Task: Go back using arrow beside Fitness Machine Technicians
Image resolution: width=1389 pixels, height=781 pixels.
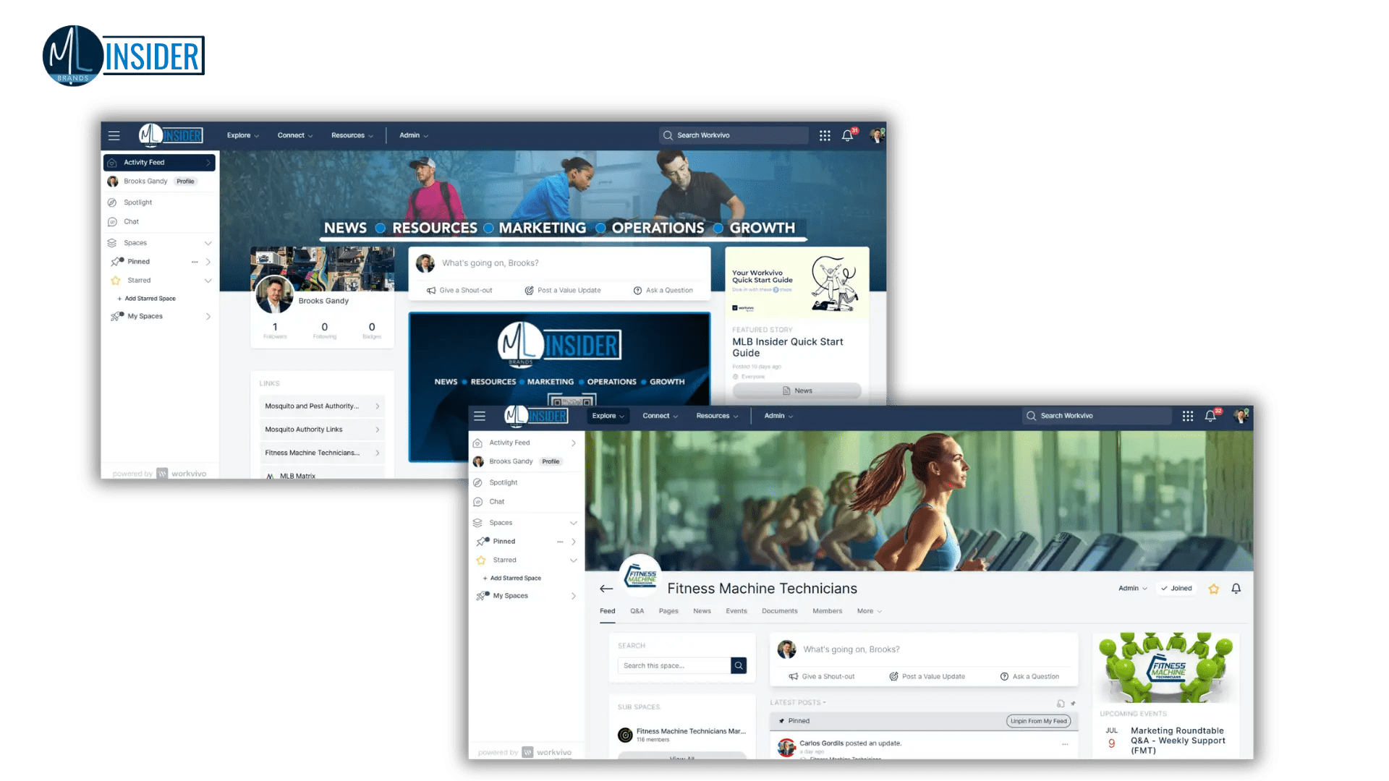Action: (606, 589)
